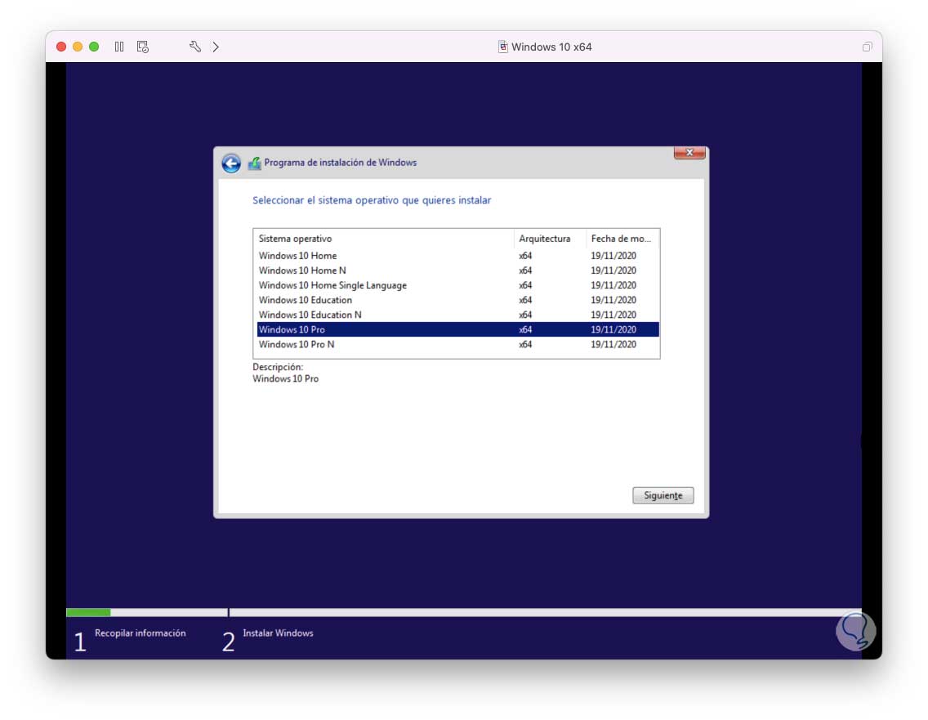Click the Windows setup program icon
This screenshot has height=720, width=928.
click(255, 163)
